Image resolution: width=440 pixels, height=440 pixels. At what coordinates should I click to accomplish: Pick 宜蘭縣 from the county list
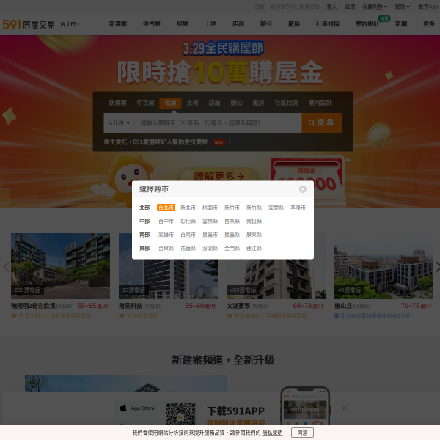276,208
